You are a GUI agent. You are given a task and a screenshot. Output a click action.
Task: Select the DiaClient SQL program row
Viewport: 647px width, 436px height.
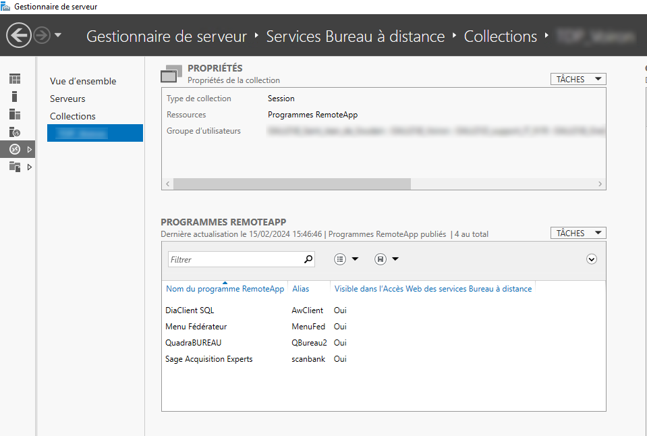pyautogui.click(x=384, y=310)
